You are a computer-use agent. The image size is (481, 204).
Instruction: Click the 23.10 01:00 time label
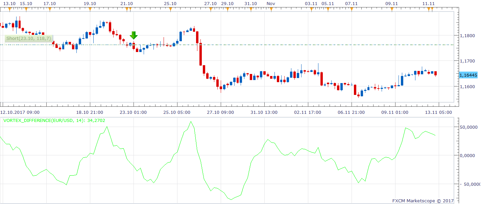point(133,112)
